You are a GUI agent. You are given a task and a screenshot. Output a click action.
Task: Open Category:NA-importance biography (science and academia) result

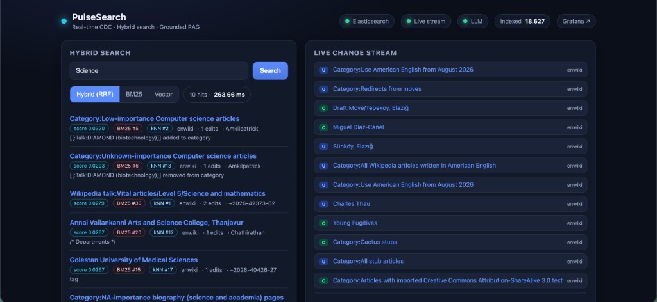coord(176,298)
